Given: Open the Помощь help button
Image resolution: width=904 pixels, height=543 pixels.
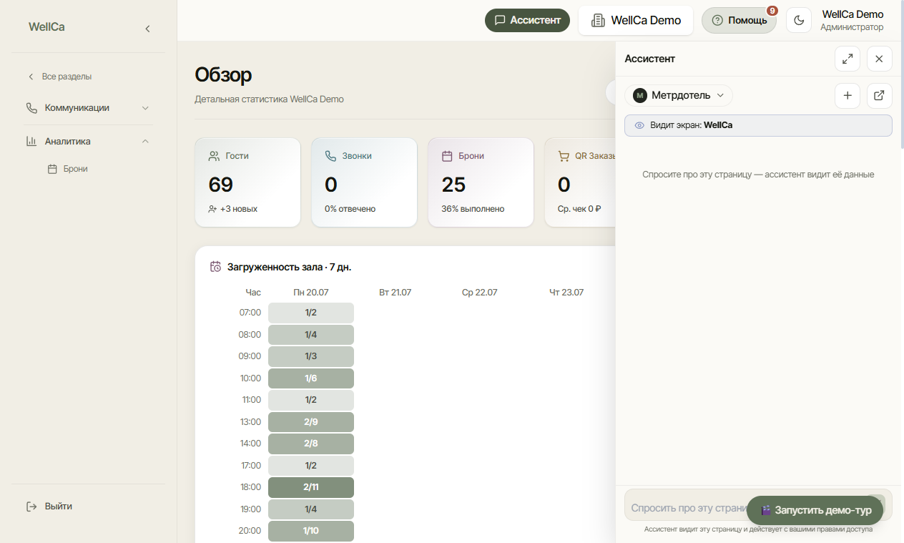Looking at the screenshot, I should [739, 20].
